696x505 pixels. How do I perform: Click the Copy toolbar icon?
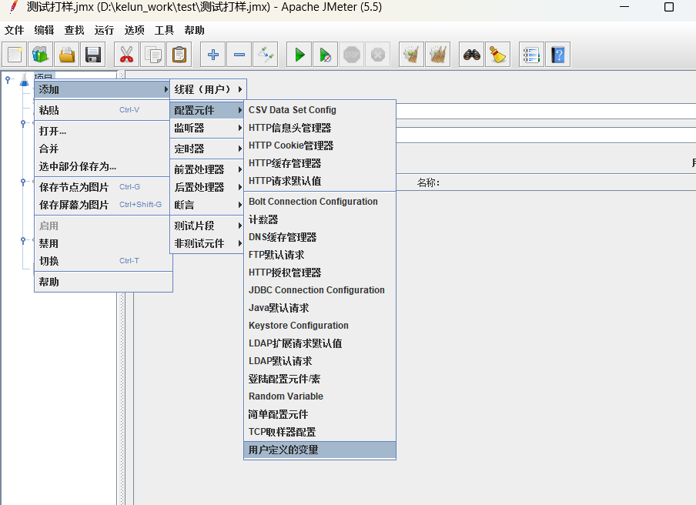coord(153,55)
